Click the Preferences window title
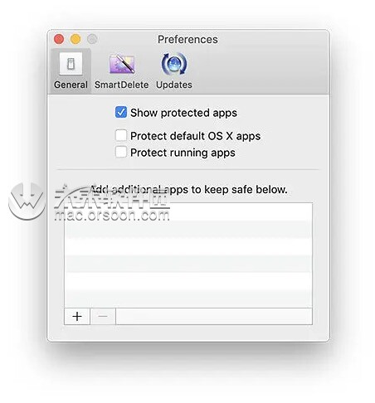The image size is (375, 403). click(187, 39)
